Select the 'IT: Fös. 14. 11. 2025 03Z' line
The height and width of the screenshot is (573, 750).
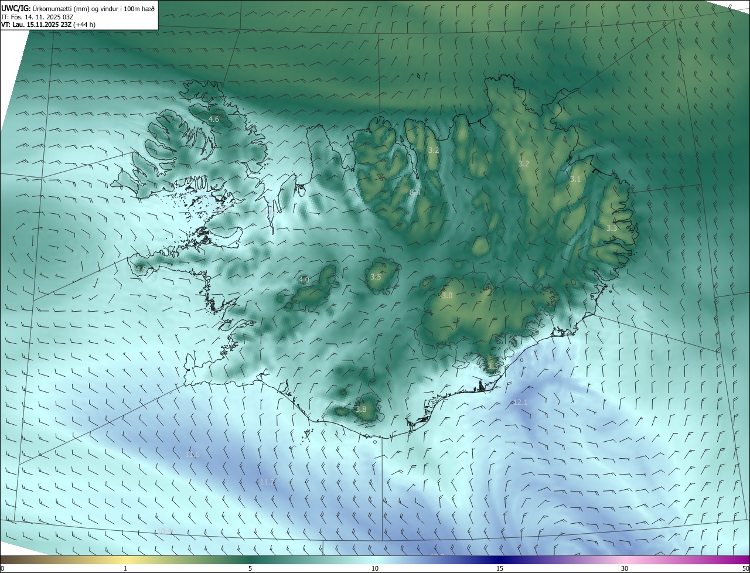click(37, 16)
